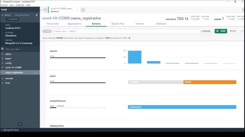
Task: Click info icon beside sample report text
Action: pyautogui.click(x=129, y=38)
